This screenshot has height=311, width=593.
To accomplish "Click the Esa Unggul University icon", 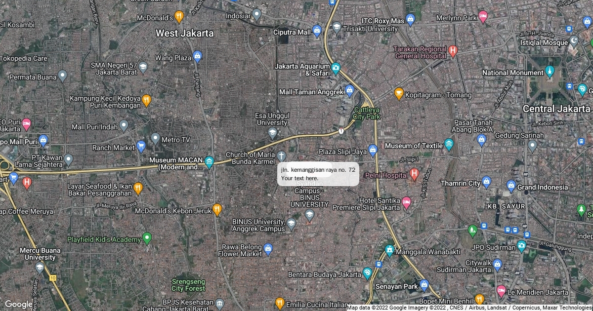I will point(272,133).
